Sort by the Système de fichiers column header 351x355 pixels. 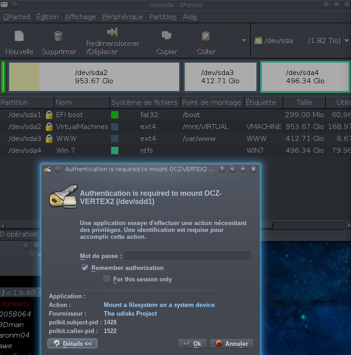tap(145, 102)
